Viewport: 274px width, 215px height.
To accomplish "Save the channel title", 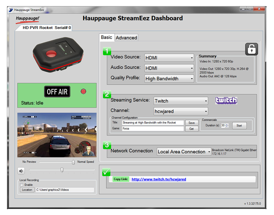I will (192, 123).
